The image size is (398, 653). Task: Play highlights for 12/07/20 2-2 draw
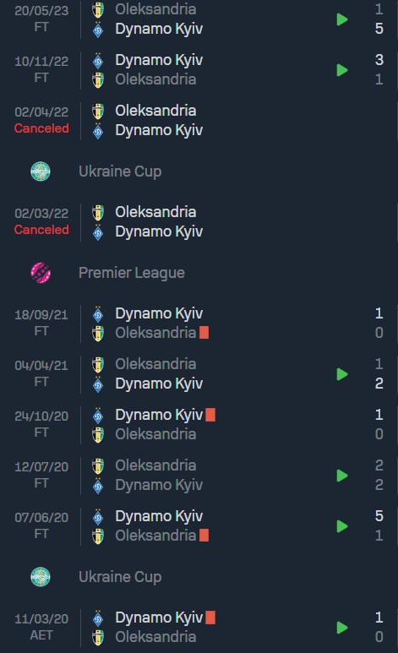342,476
